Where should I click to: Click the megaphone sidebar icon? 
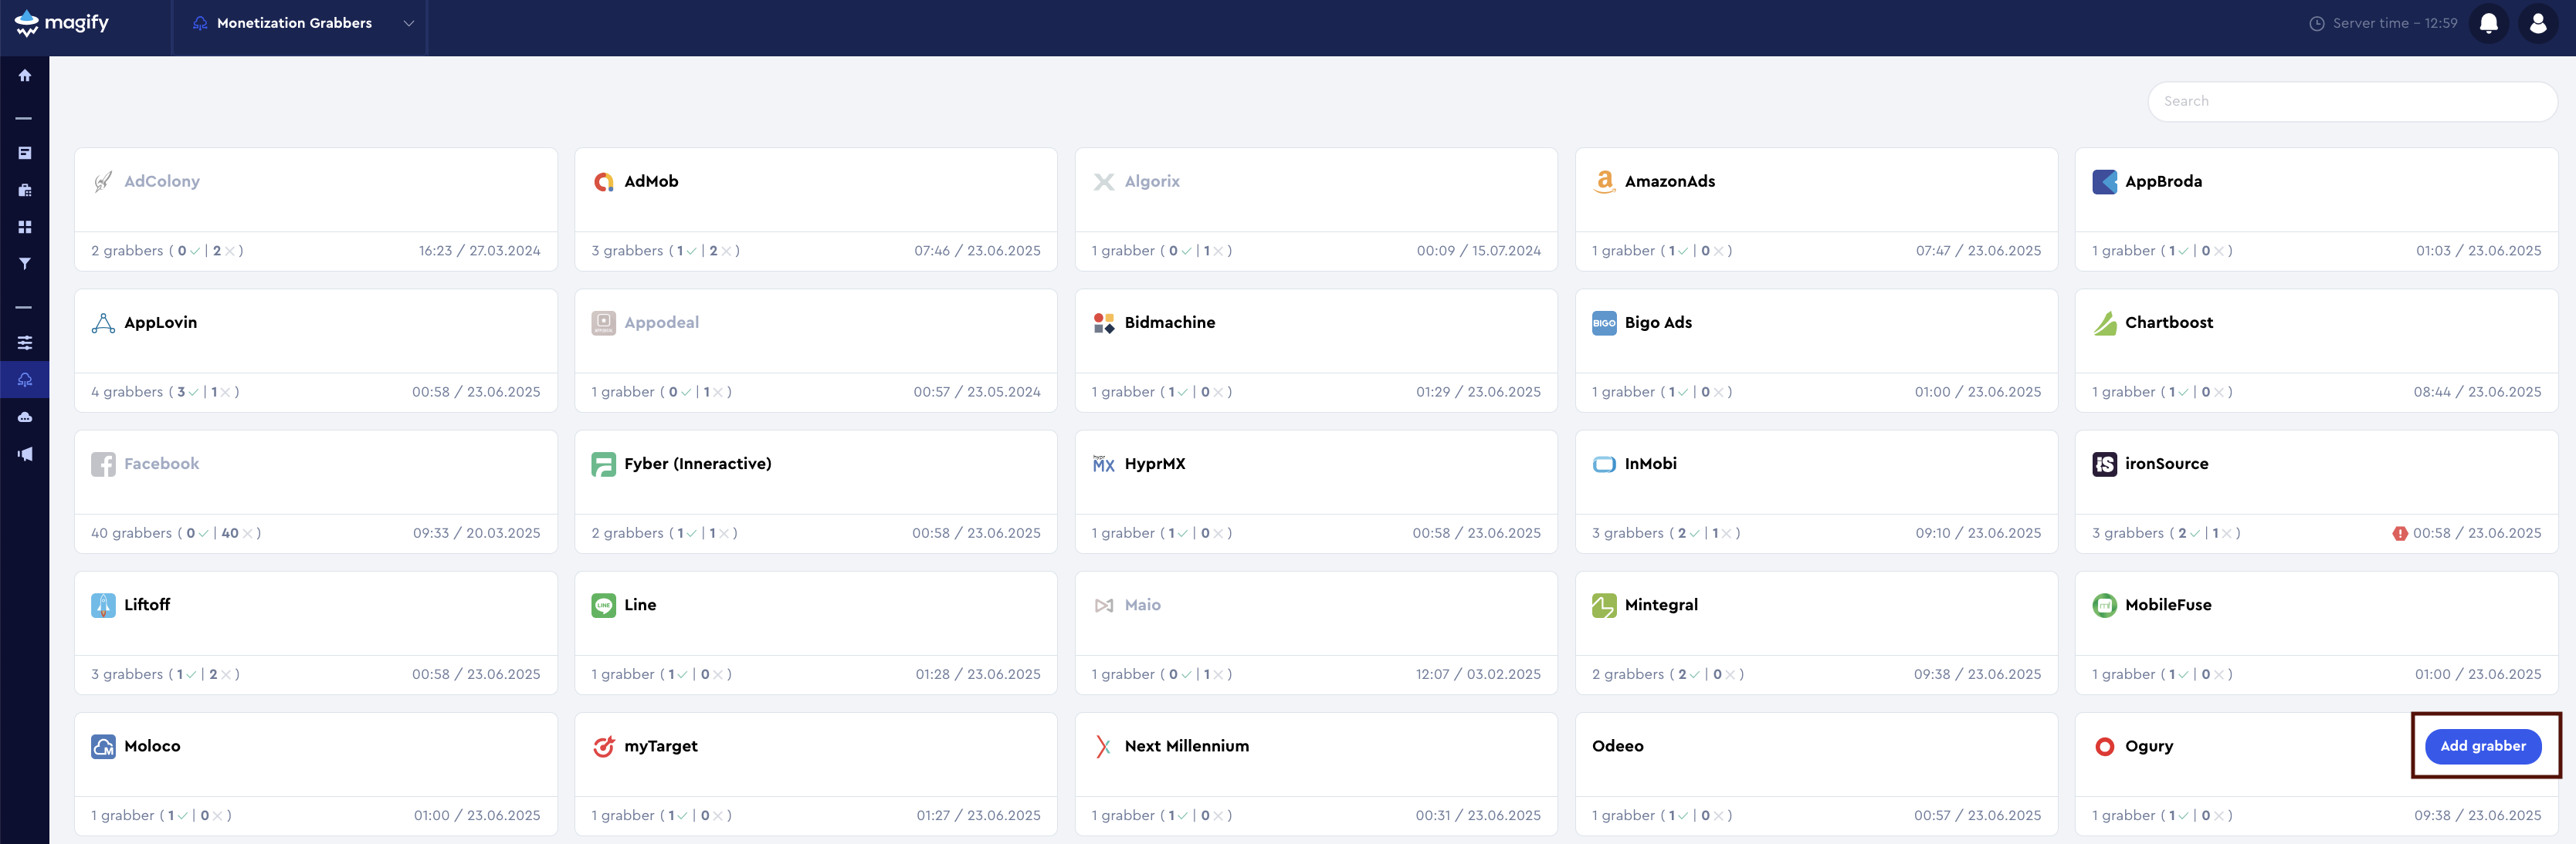pos(24,454)
